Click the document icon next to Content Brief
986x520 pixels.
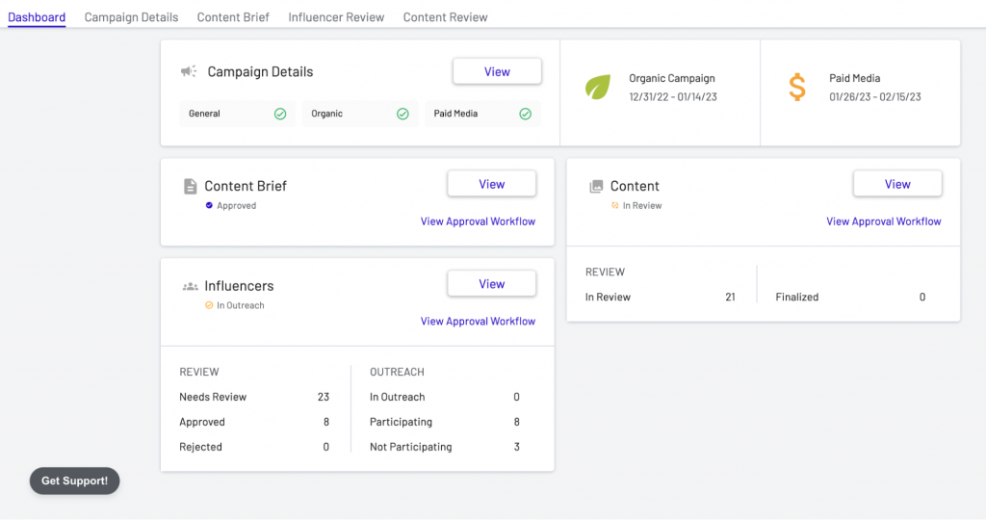[x=190, y=186]
